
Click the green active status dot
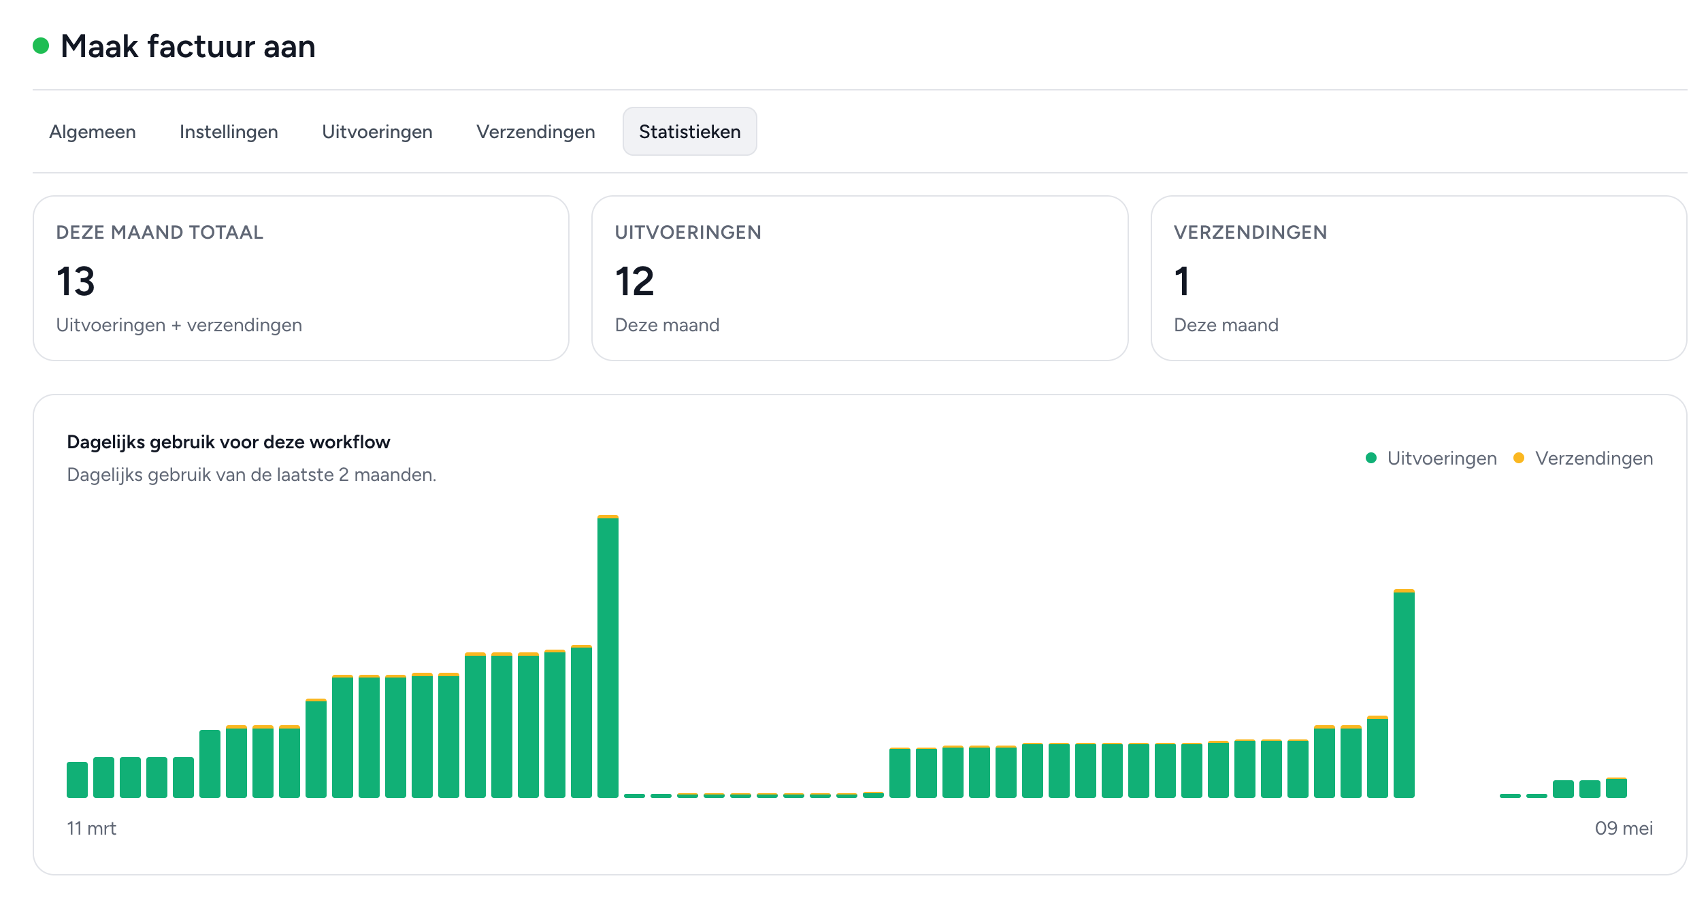pyautogui.click(x=41, y=46)
